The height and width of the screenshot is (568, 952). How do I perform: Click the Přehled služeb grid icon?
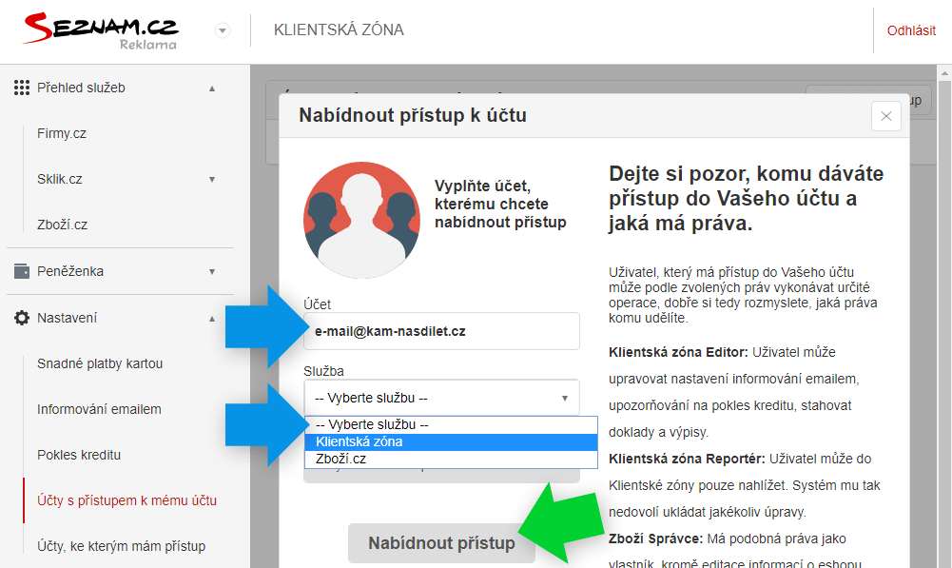tap(22, 88)
